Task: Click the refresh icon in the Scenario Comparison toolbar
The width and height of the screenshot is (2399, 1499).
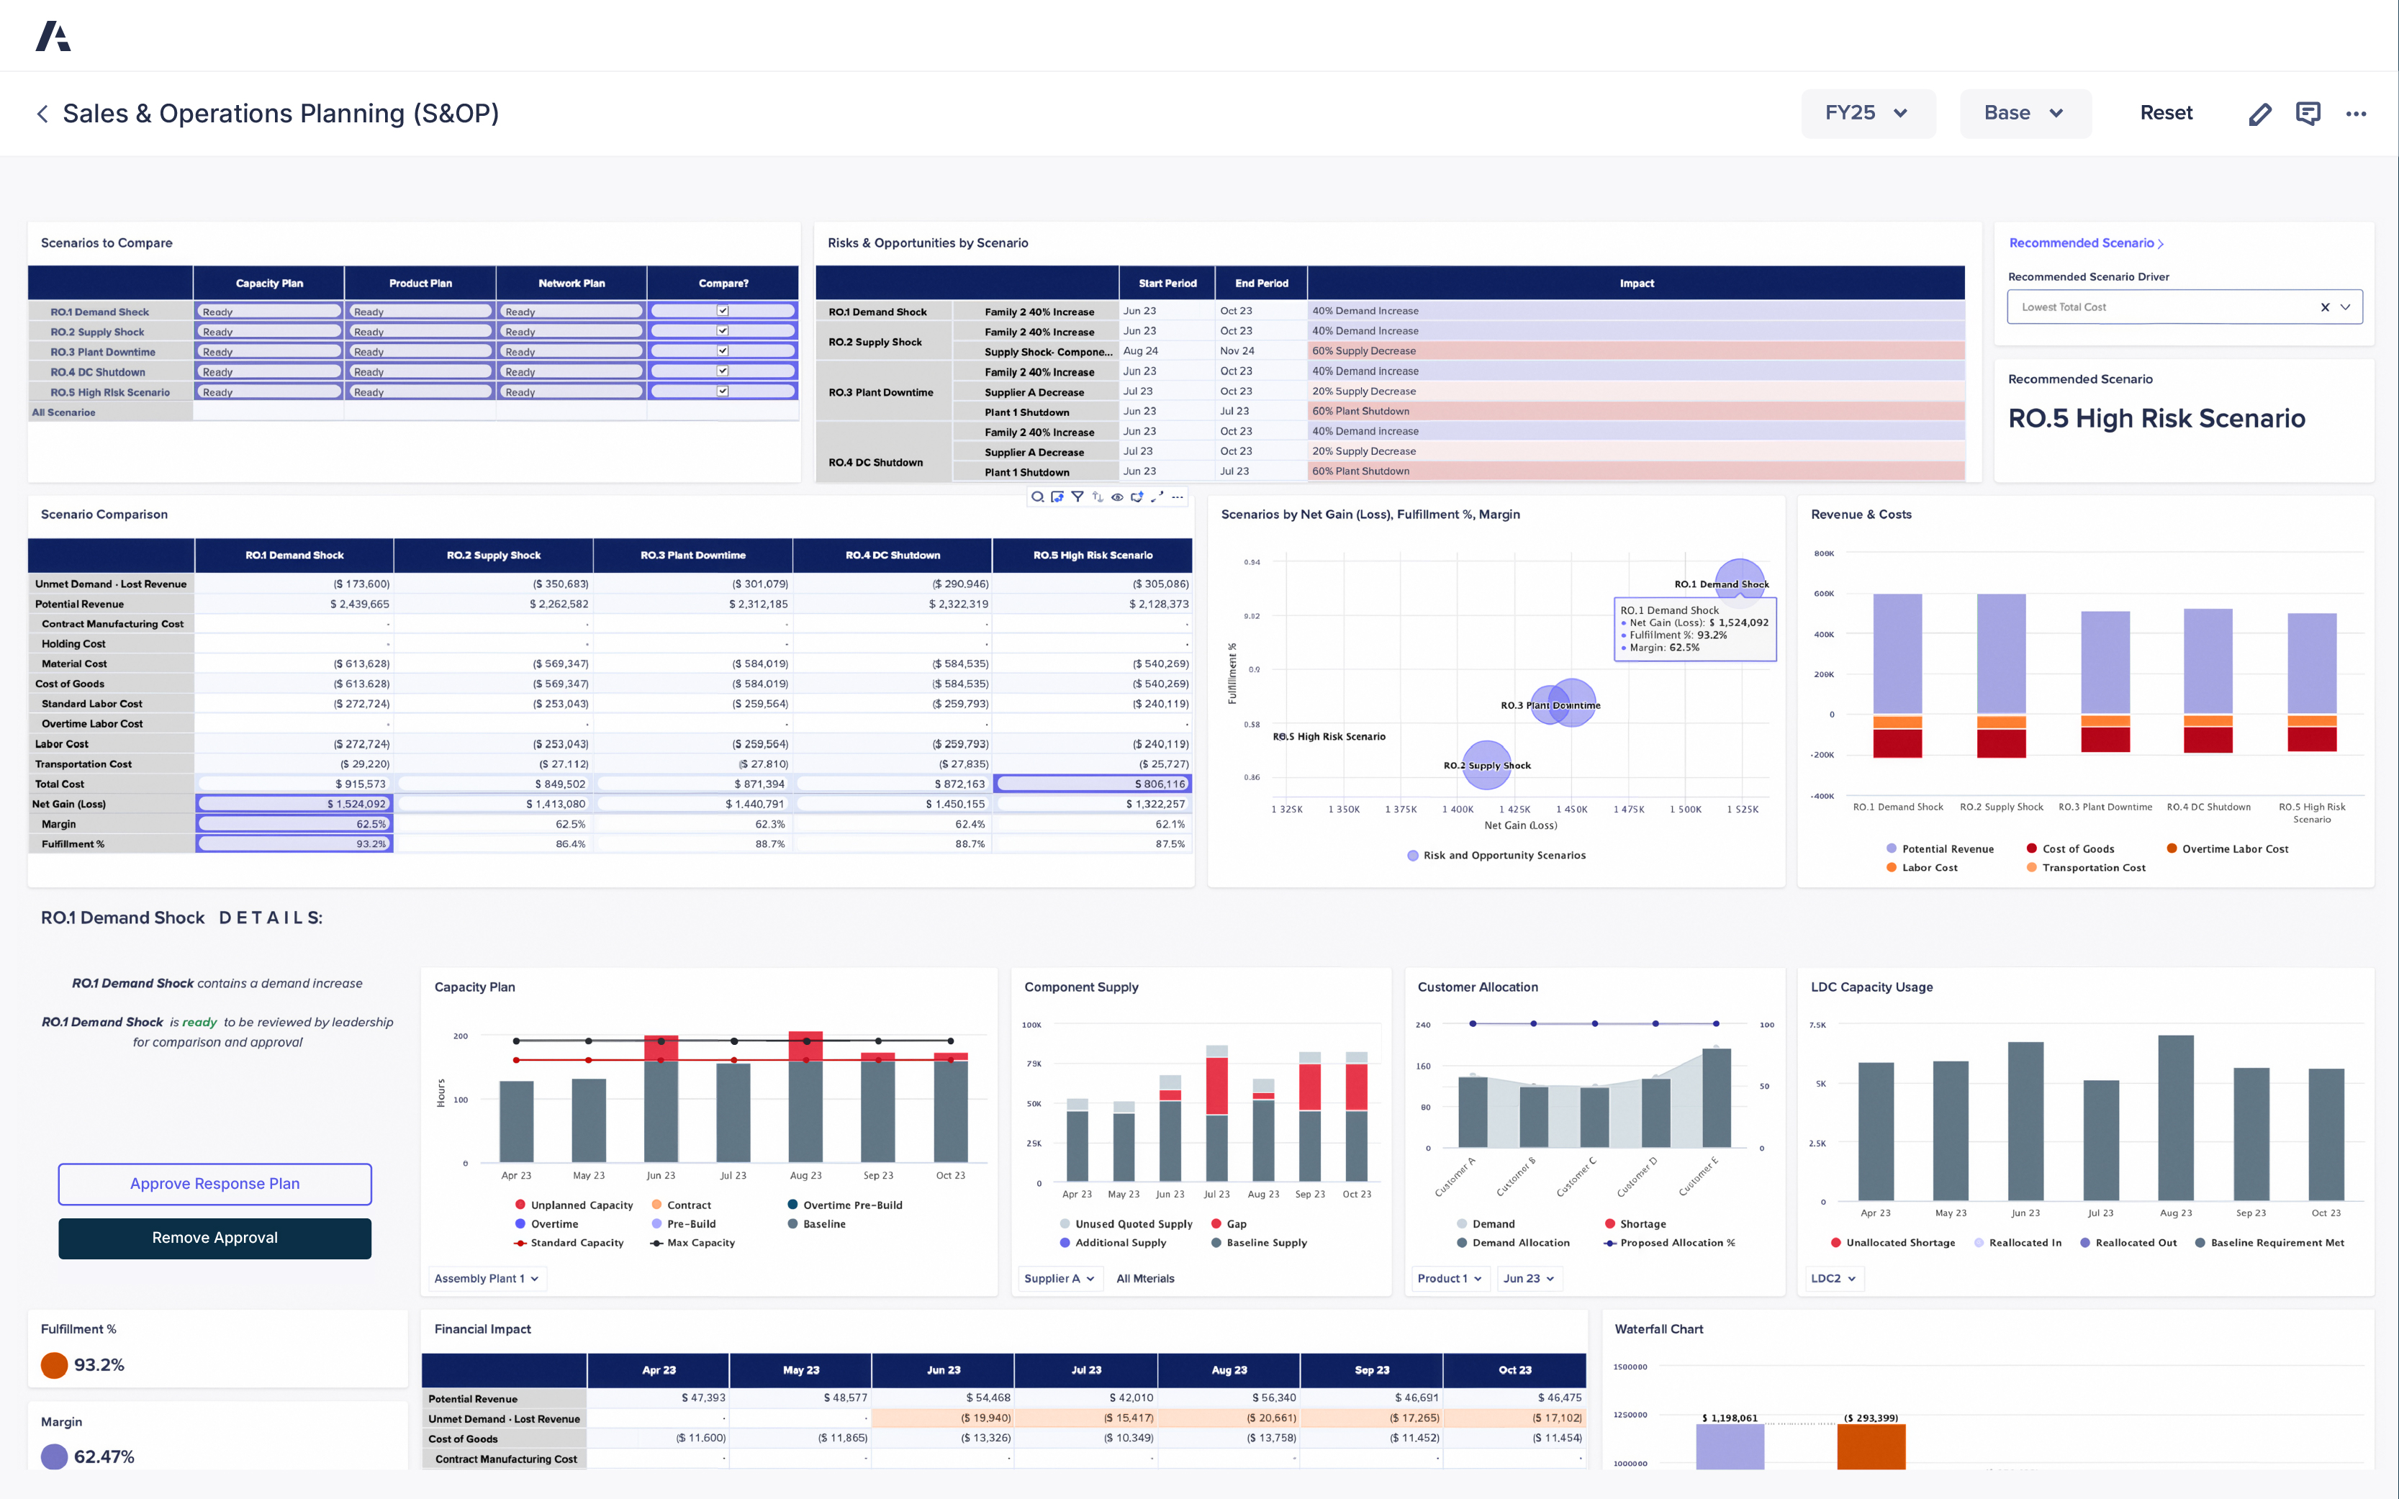Action: click(x=1137, y=497)
